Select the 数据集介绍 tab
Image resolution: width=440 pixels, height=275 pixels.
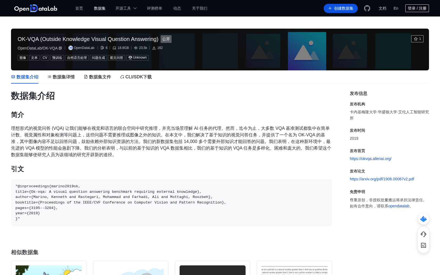[x=25, y=77]
